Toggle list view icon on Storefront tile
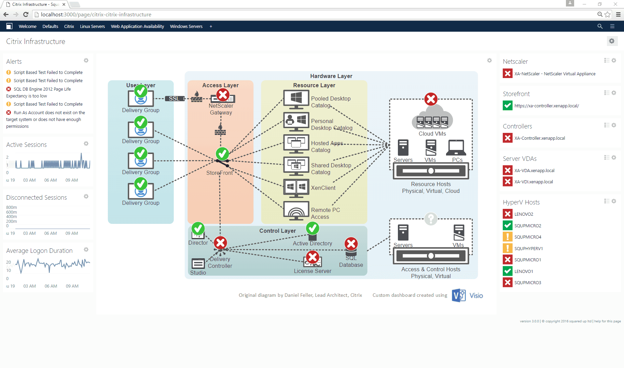The width and height of the screenshot is (624, 368). point(607,93)
